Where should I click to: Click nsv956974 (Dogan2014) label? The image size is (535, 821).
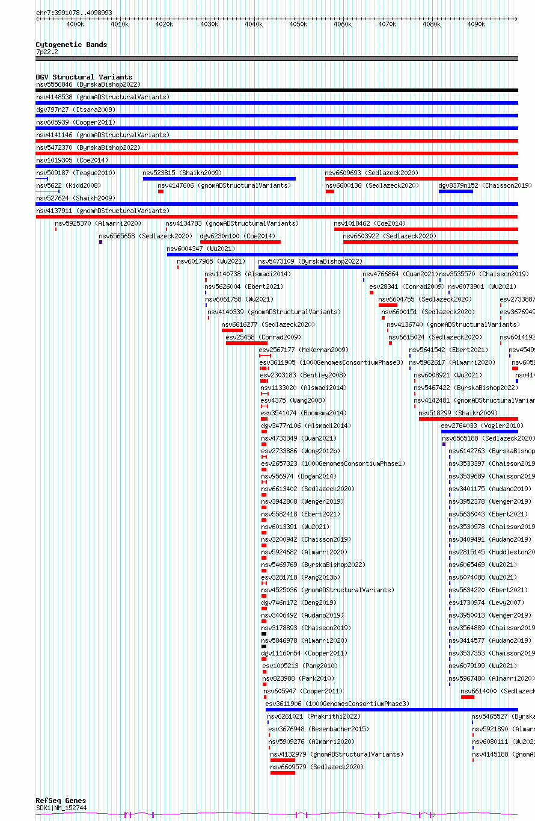point(299,477)
